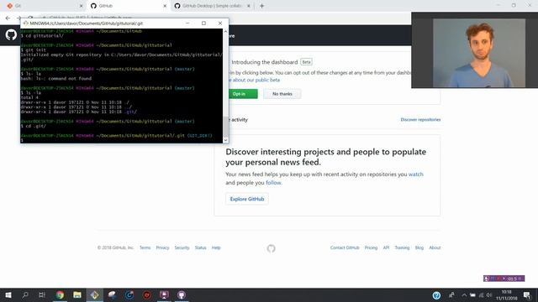Select the GitHub browser tab
This screenshot has height=302, width=538.
pos(128,6)
